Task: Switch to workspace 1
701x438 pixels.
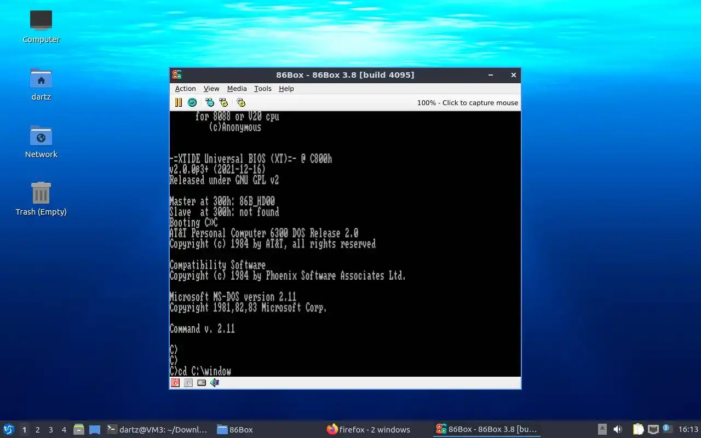Action: point(24,430)
